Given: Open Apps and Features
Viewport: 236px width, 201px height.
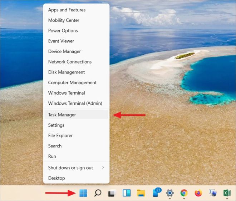Looking at the screenshot, I should click(x=76, y=10).
